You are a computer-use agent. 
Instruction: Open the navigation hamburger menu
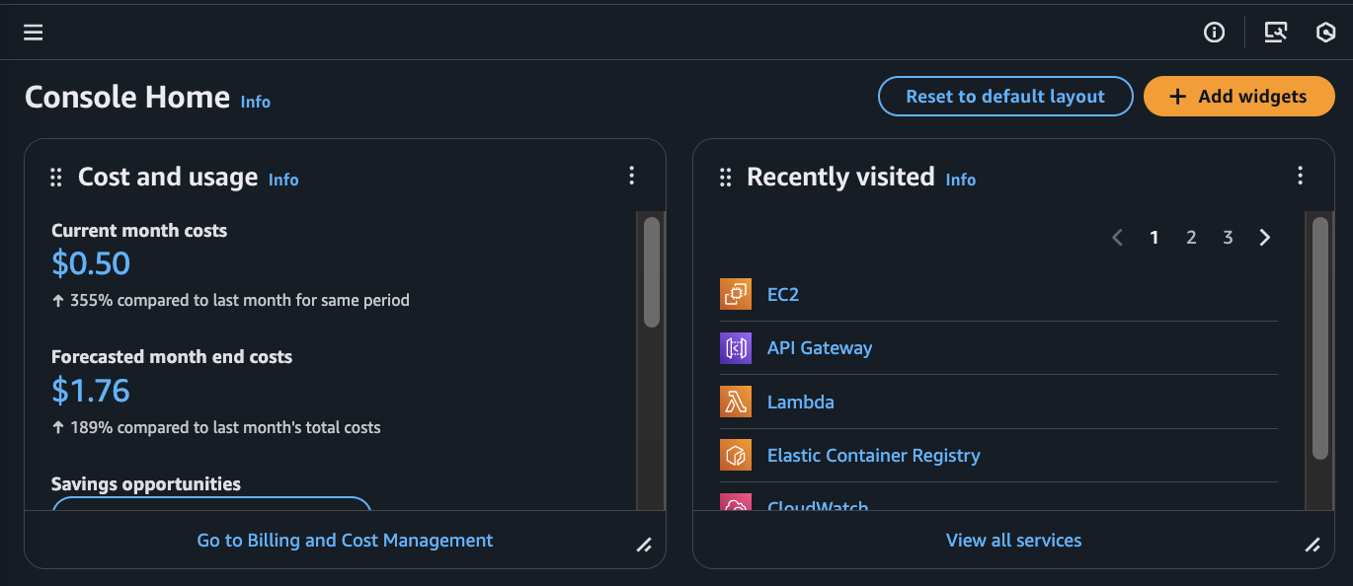(x=33, y=32)
